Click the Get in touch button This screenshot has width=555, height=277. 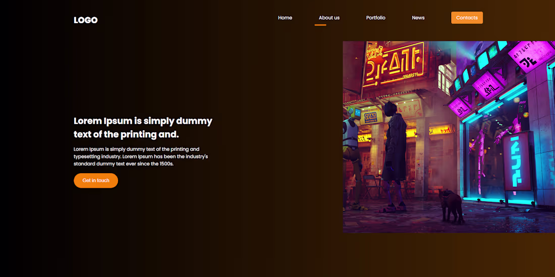[x=96, y=181]
